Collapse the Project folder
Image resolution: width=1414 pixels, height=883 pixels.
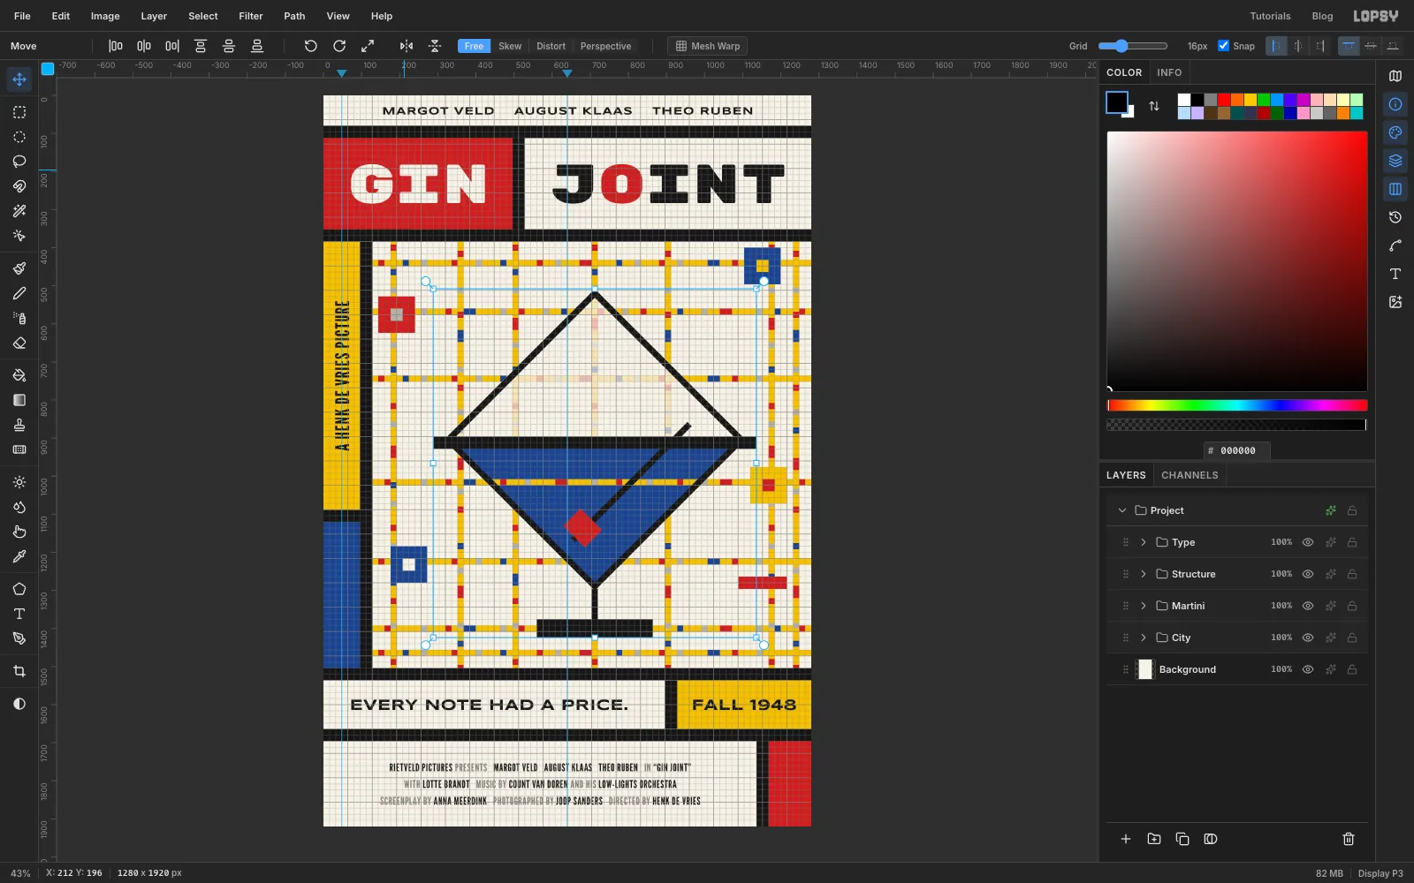1122,510
